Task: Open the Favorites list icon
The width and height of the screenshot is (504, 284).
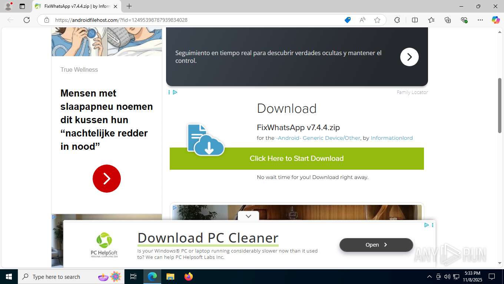Action: (431, 20)
